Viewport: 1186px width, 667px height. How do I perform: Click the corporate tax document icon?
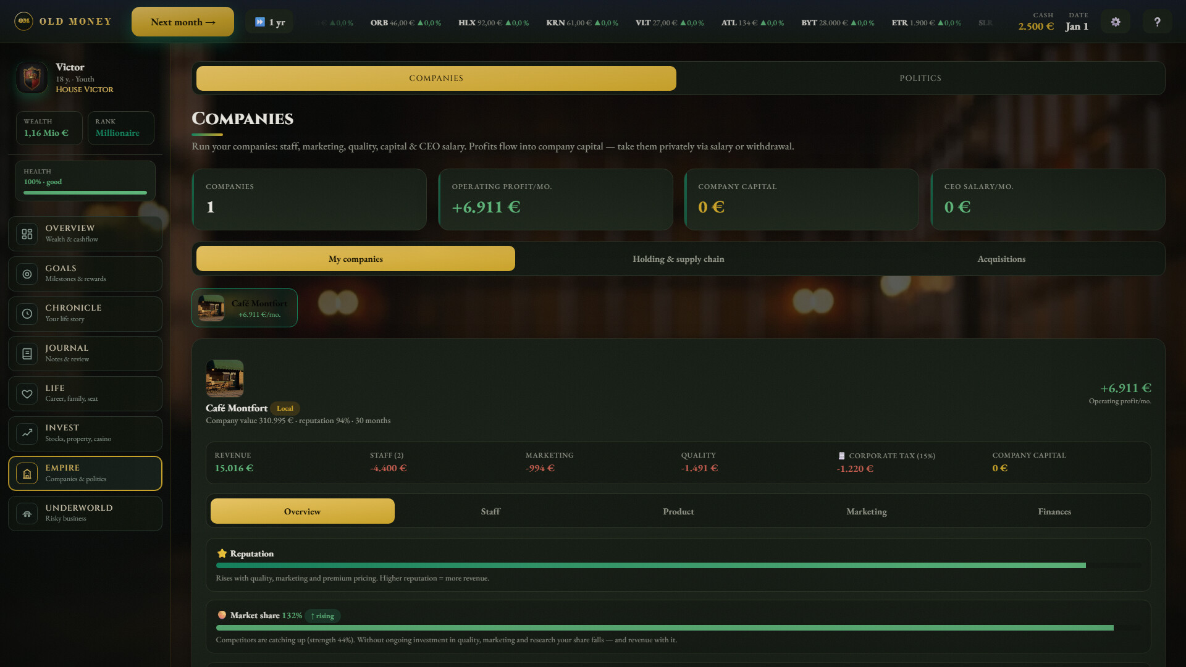[841, 456]
